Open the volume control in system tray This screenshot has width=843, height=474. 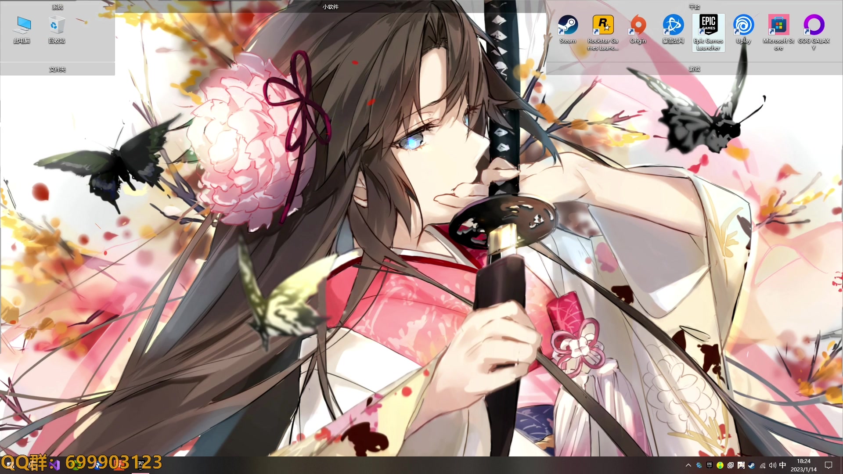click(772, 465)
